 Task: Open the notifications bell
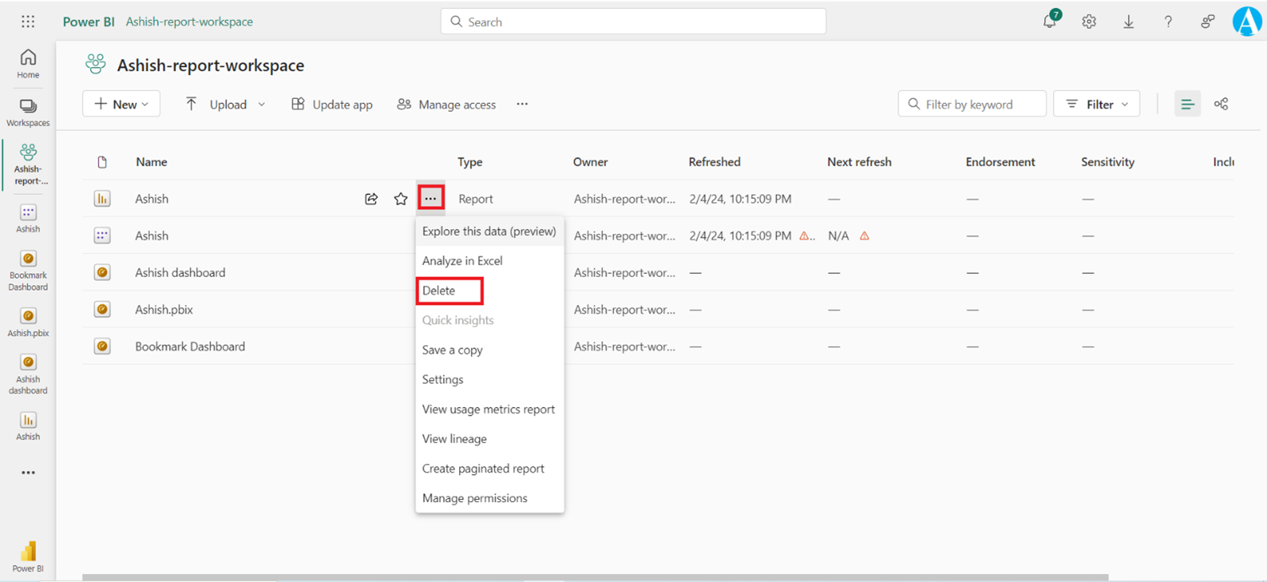(1050, 21)
